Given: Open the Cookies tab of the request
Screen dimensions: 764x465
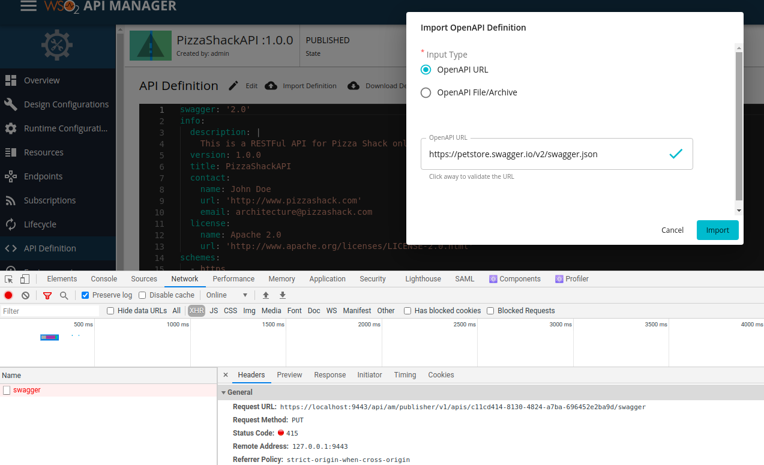Looking at the screenshot, I should pyautogui.click(x=441, y=375).
